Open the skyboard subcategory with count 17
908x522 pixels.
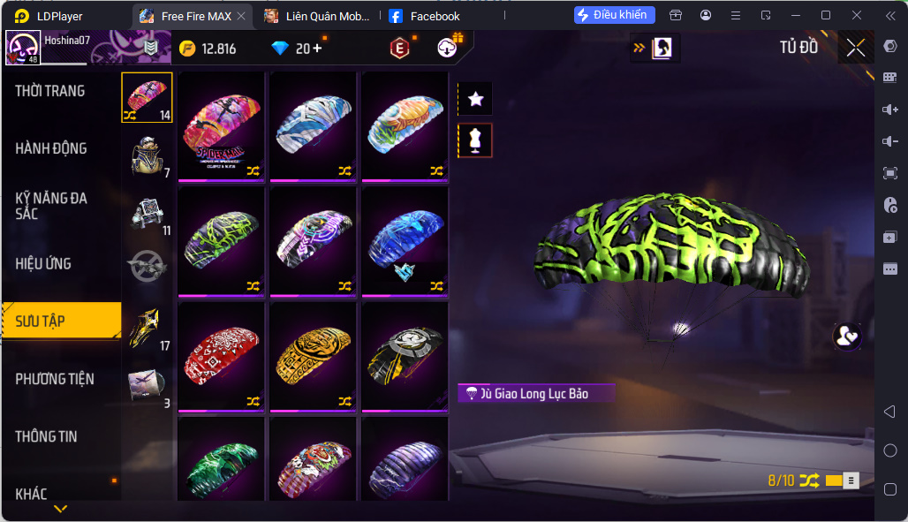tap(148, 329)
